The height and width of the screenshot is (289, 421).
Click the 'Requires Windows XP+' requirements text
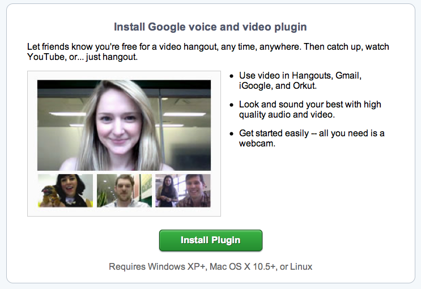coord(211,266)
